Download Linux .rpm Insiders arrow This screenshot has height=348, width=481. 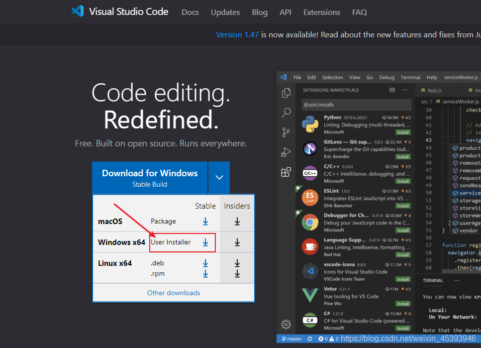pos(237,274)
